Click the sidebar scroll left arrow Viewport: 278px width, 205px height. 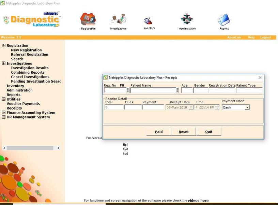4,148
